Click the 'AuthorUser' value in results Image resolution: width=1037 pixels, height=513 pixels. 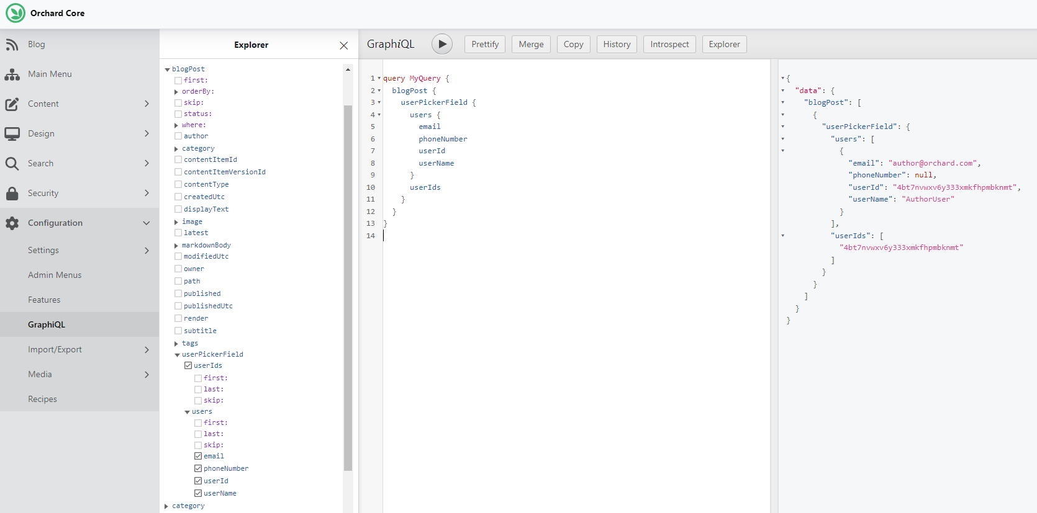click(x=928, y=199)
